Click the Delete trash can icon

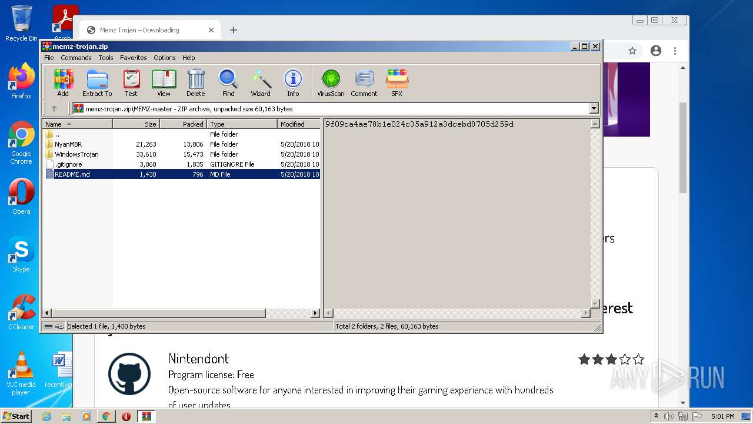[x=196, y=82]
